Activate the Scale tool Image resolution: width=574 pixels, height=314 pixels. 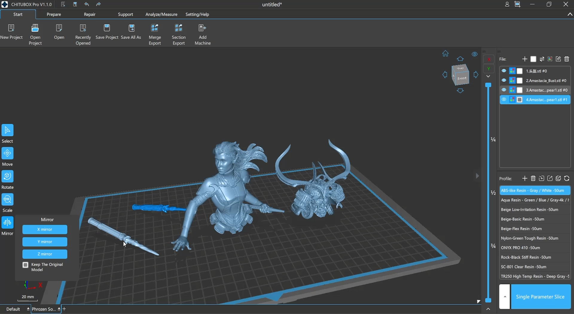pyautogui.click(x=7, y=200)
